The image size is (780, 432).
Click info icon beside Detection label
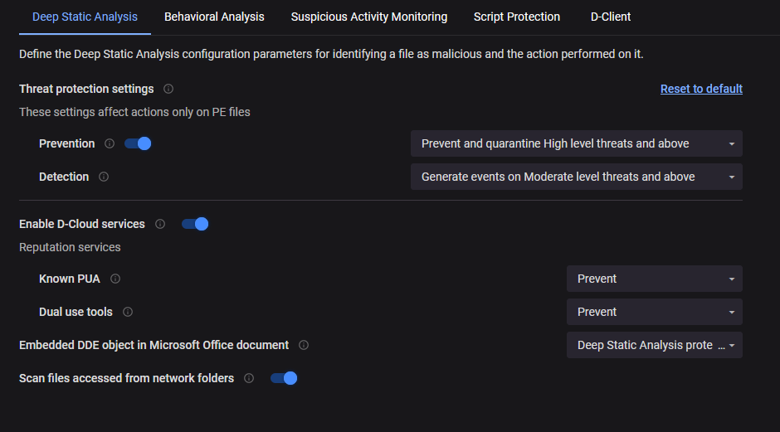[104, 177]
